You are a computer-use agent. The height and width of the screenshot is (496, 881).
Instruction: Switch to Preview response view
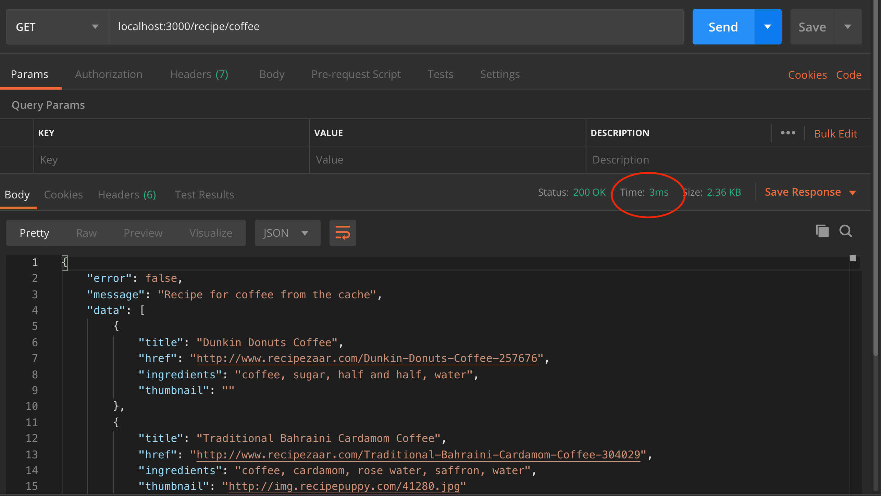pos(143,233)
